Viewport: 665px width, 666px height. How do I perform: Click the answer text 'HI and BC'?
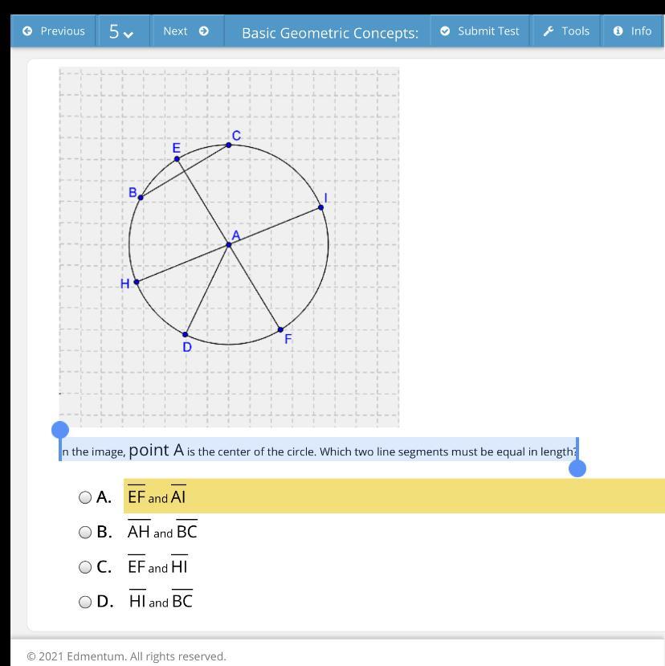pos(161,600)
